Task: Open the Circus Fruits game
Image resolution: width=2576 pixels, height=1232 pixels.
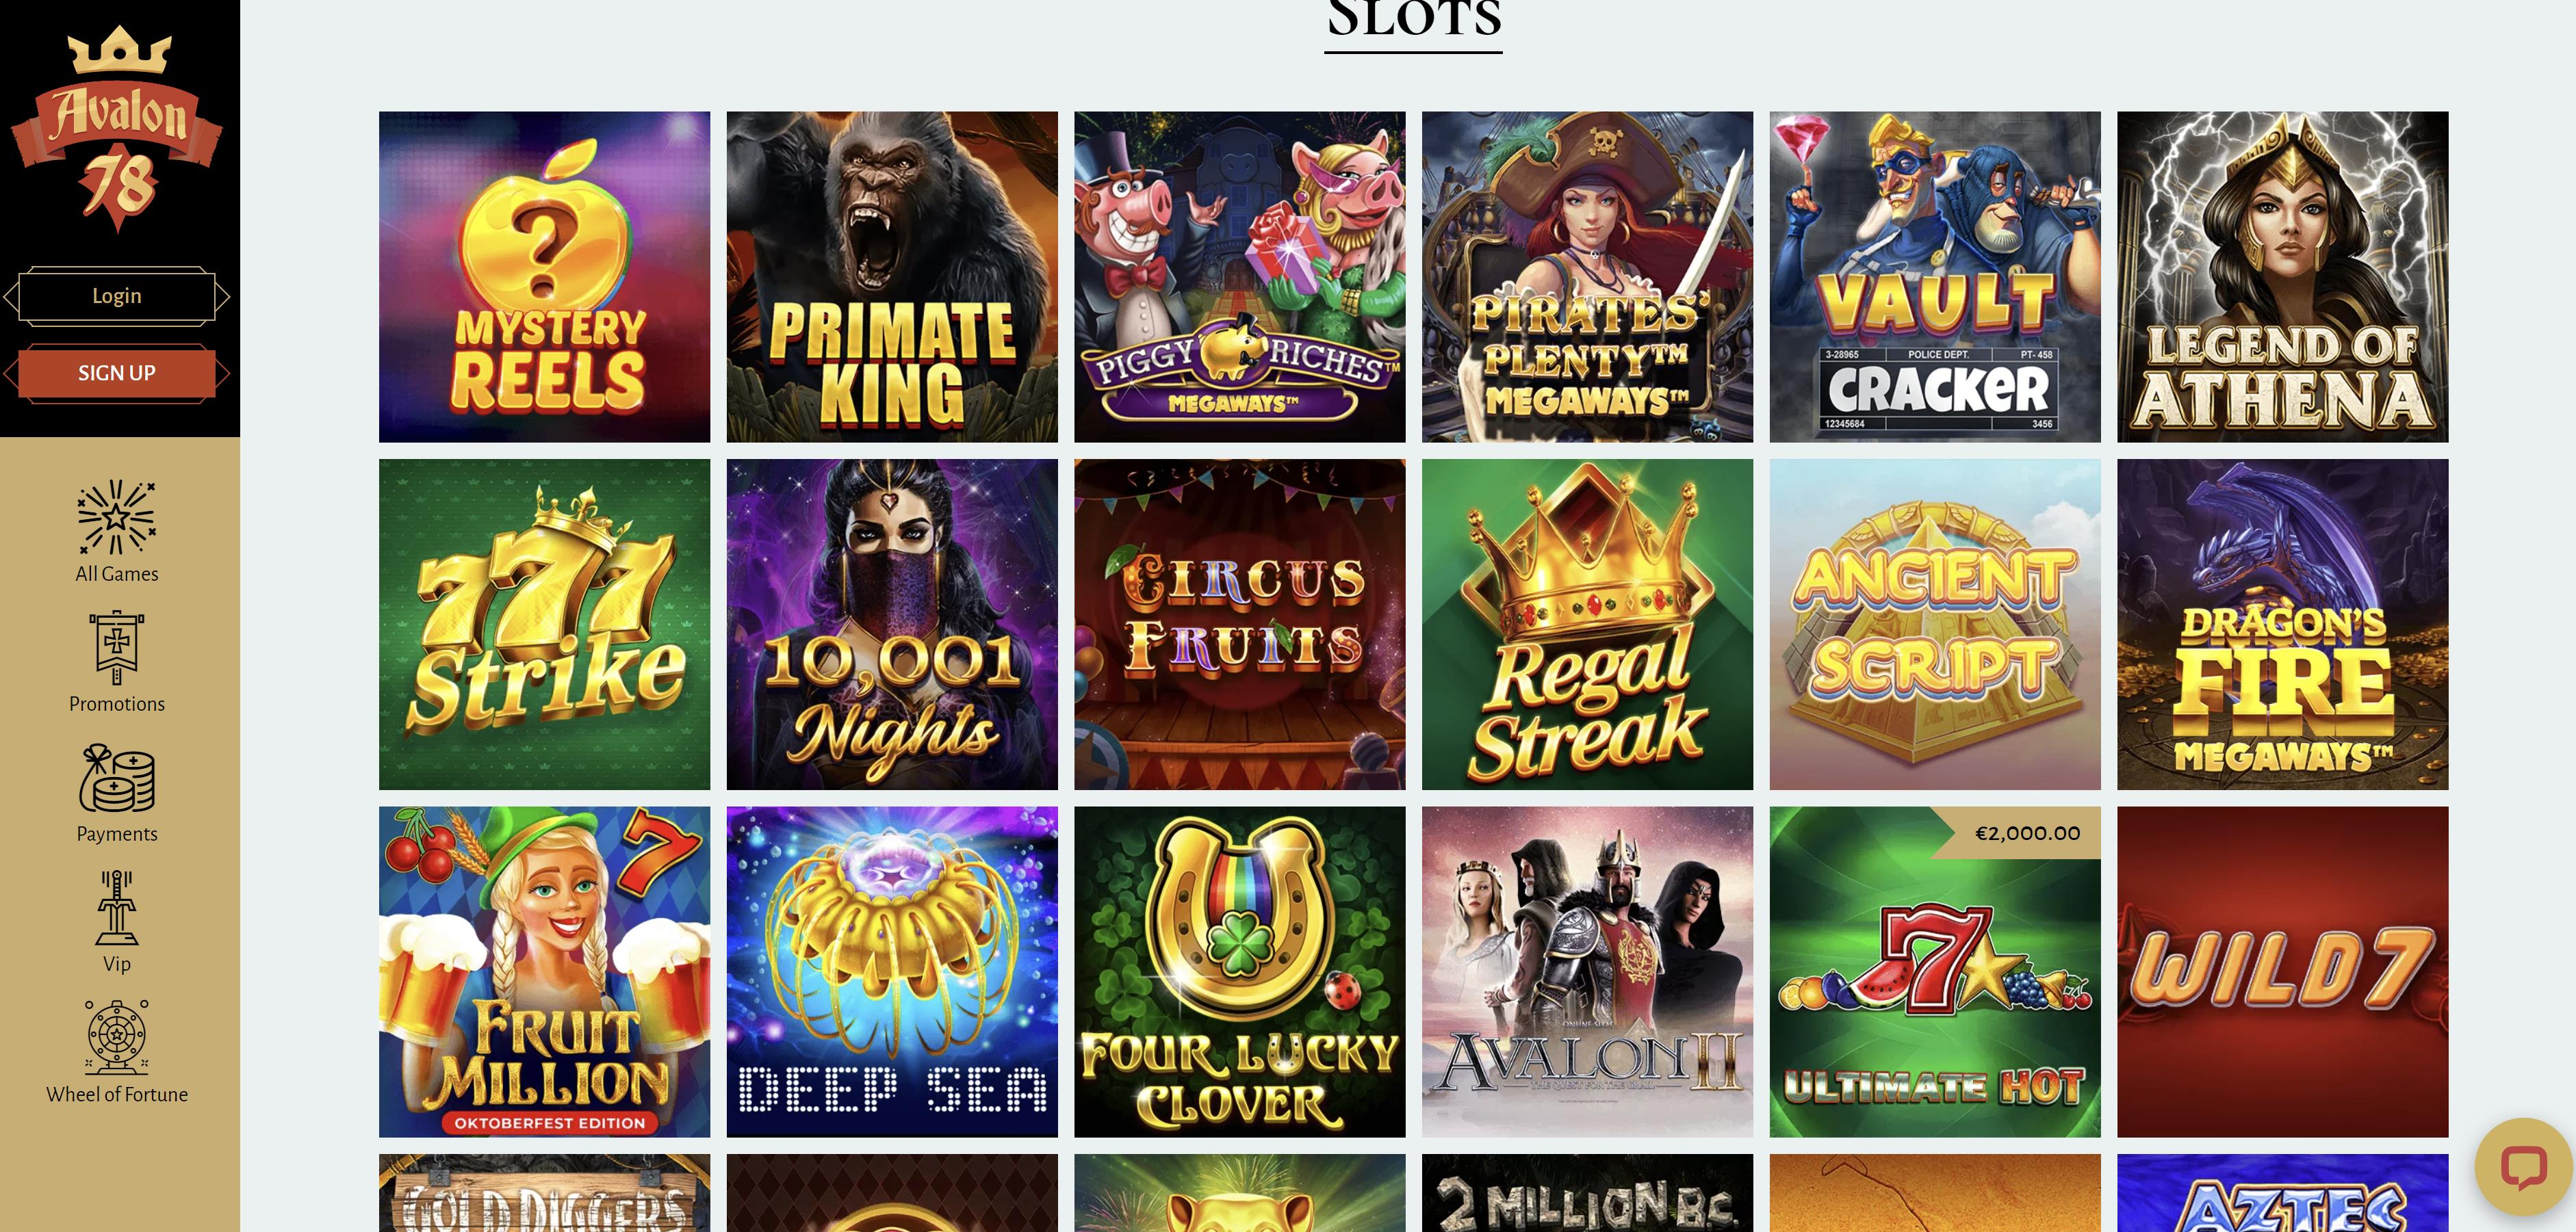Action: 1240,625
